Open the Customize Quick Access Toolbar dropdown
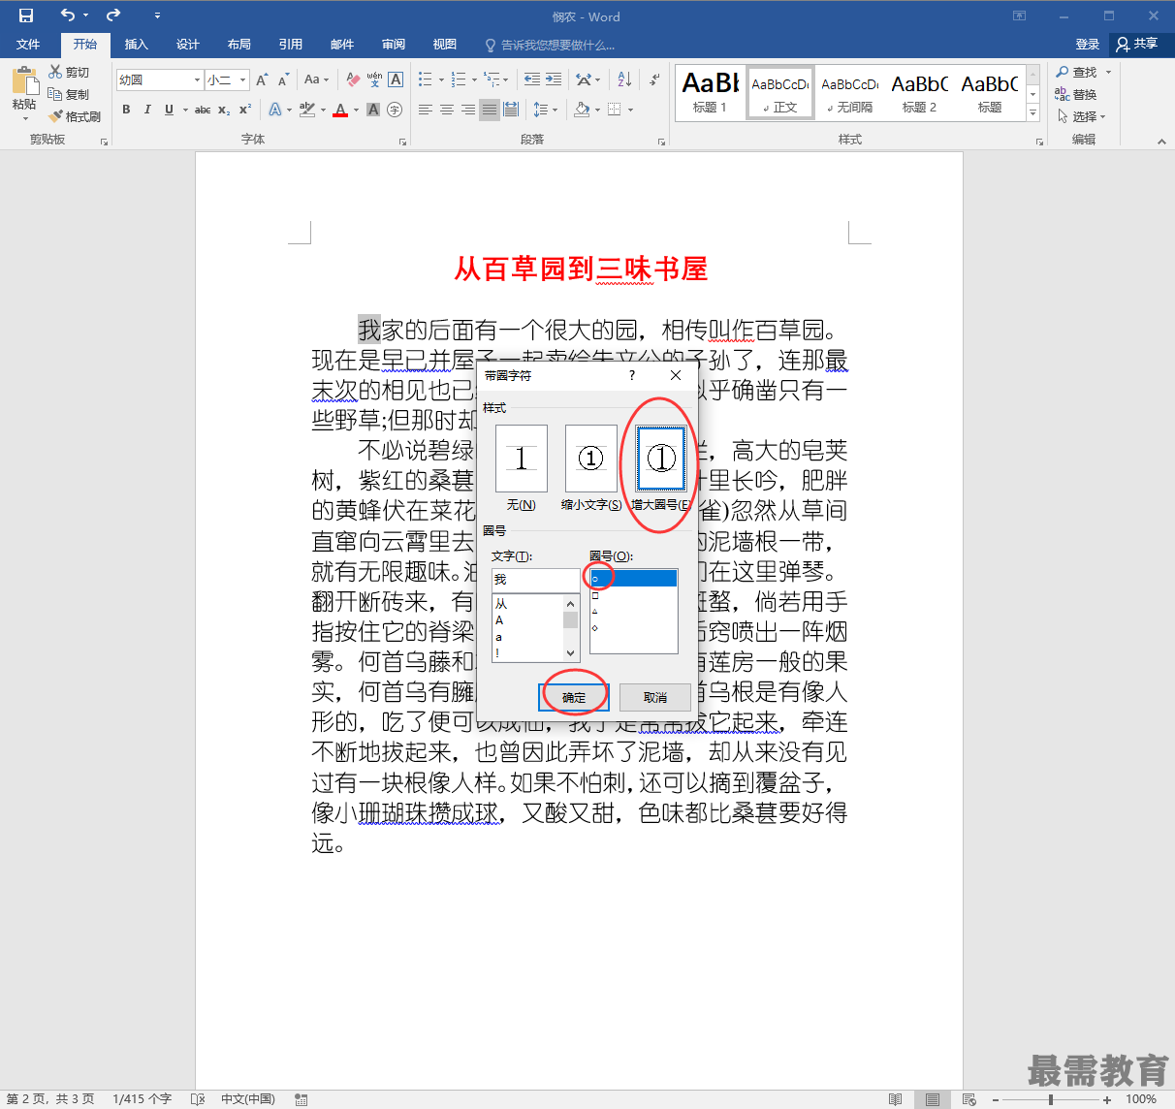Viewport: 1175px width, 1109px height. point(157,16)
